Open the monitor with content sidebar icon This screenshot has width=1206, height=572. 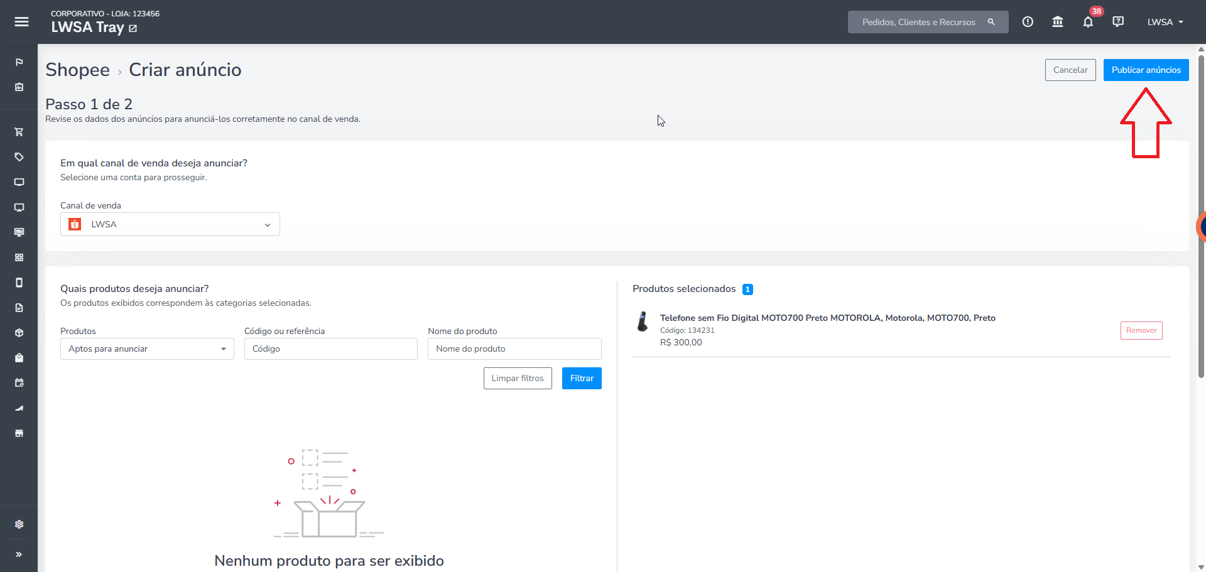click(x=19, y=232)
